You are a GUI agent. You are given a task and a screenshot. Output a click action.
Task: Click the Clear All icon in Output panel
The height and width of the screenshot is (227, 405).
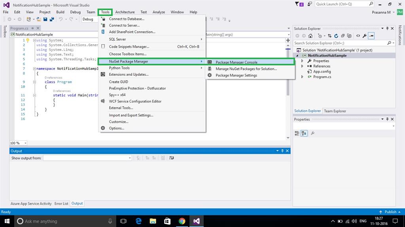point(163,158)
